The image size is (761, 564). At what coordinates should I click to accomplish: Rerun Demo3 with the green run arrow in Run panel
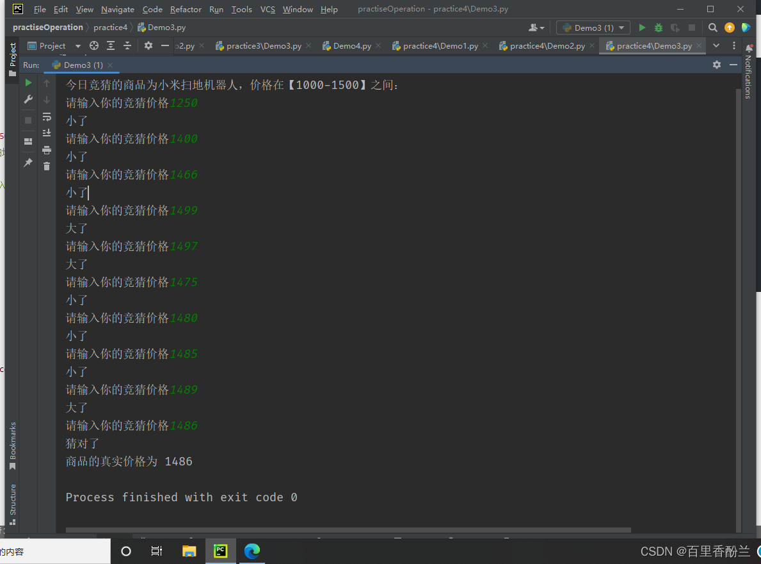pyautogui.click(x=28, y=83)
